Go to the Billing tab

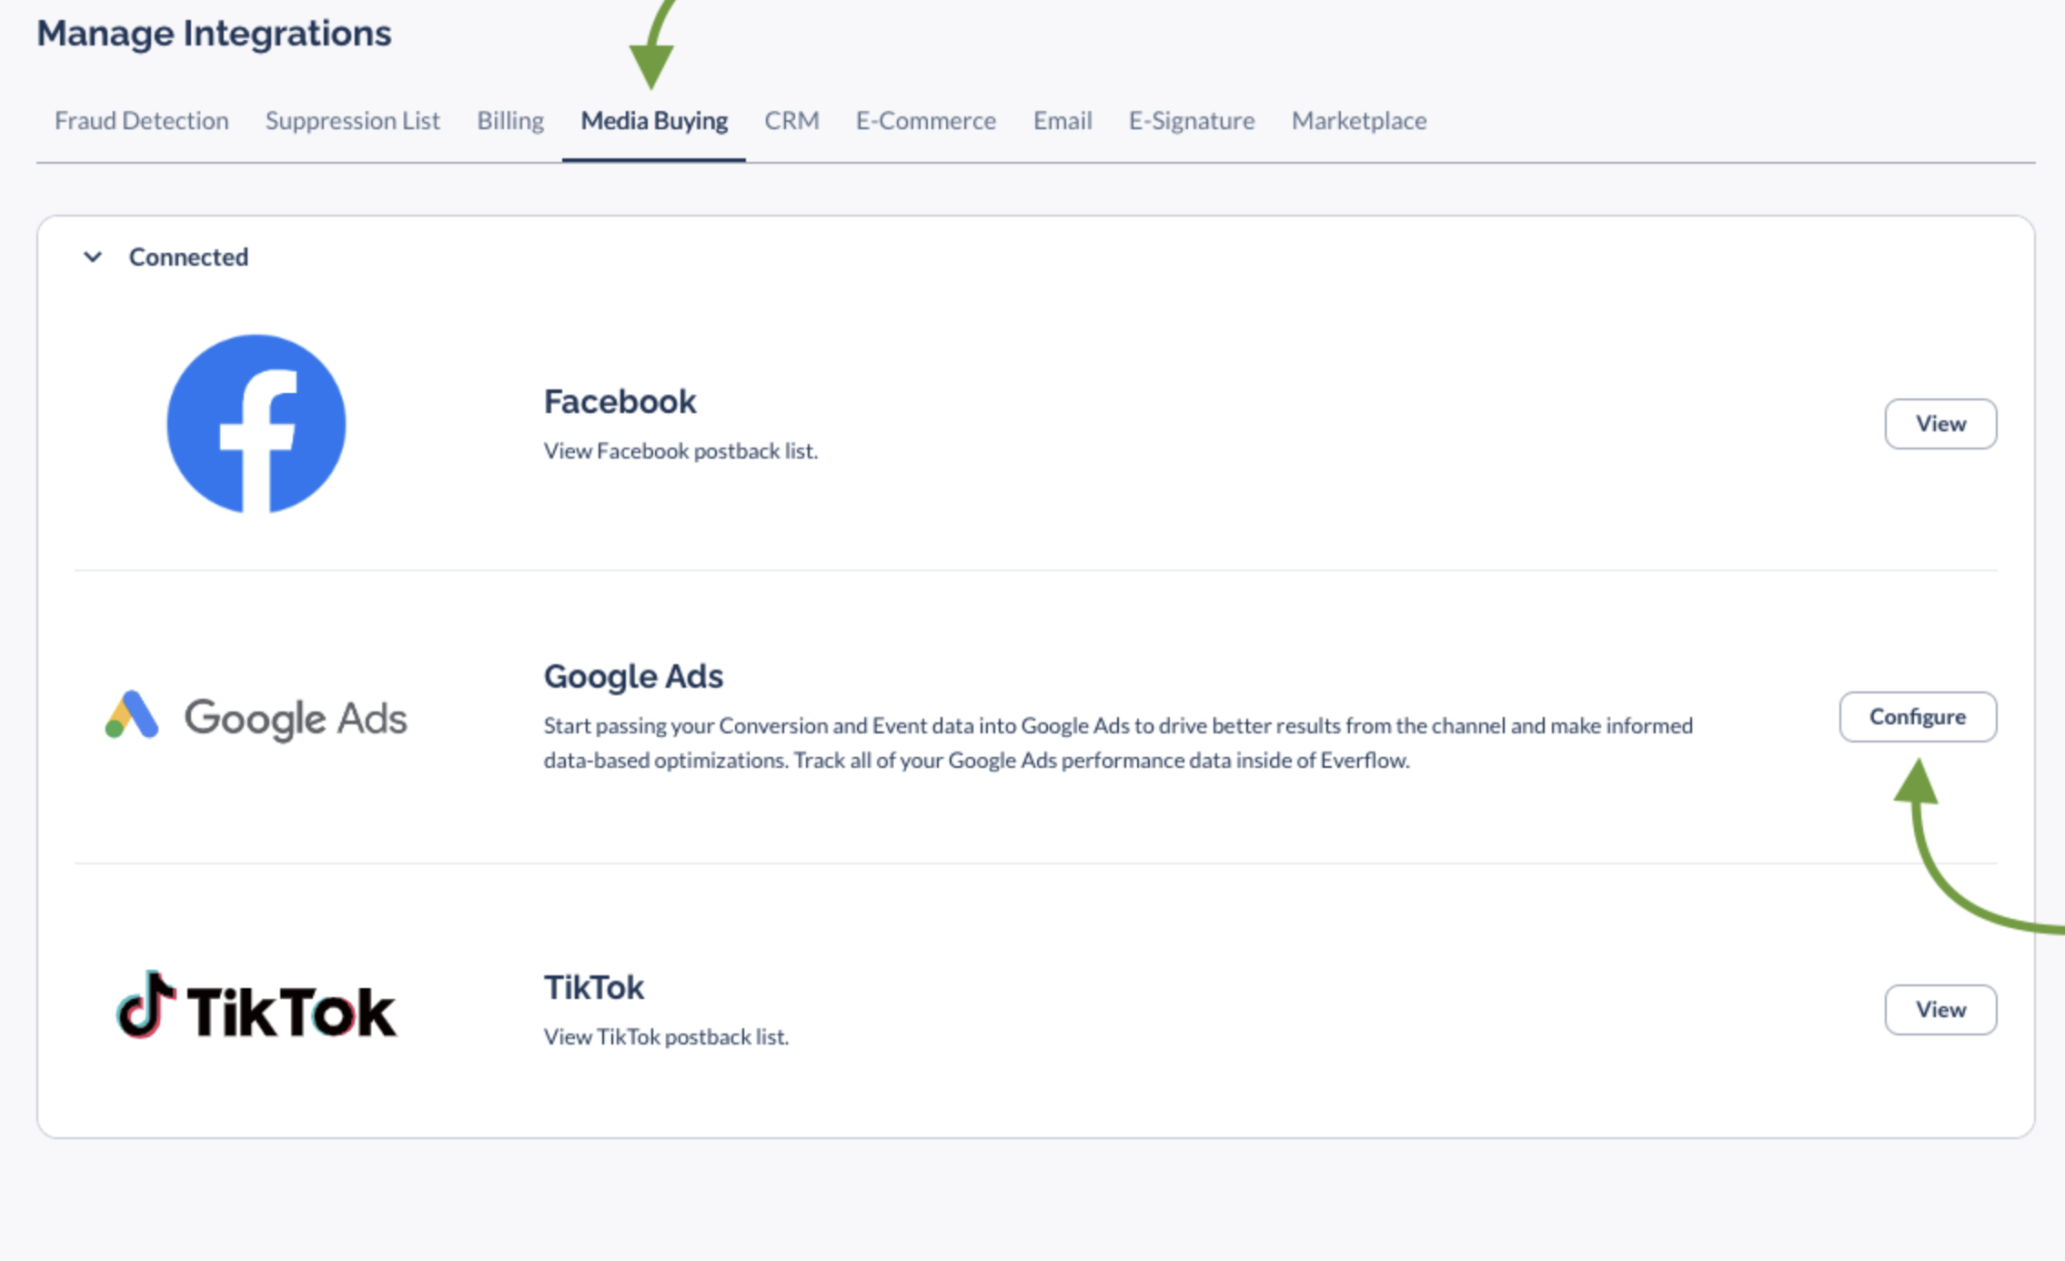tap(509, 121)
